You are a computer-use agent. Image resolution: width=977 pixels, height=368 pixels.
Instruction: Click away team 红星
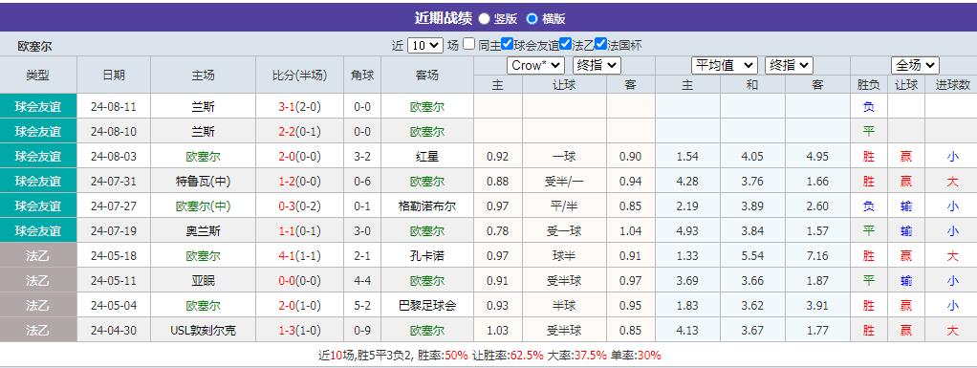click(x=426, y=157)
